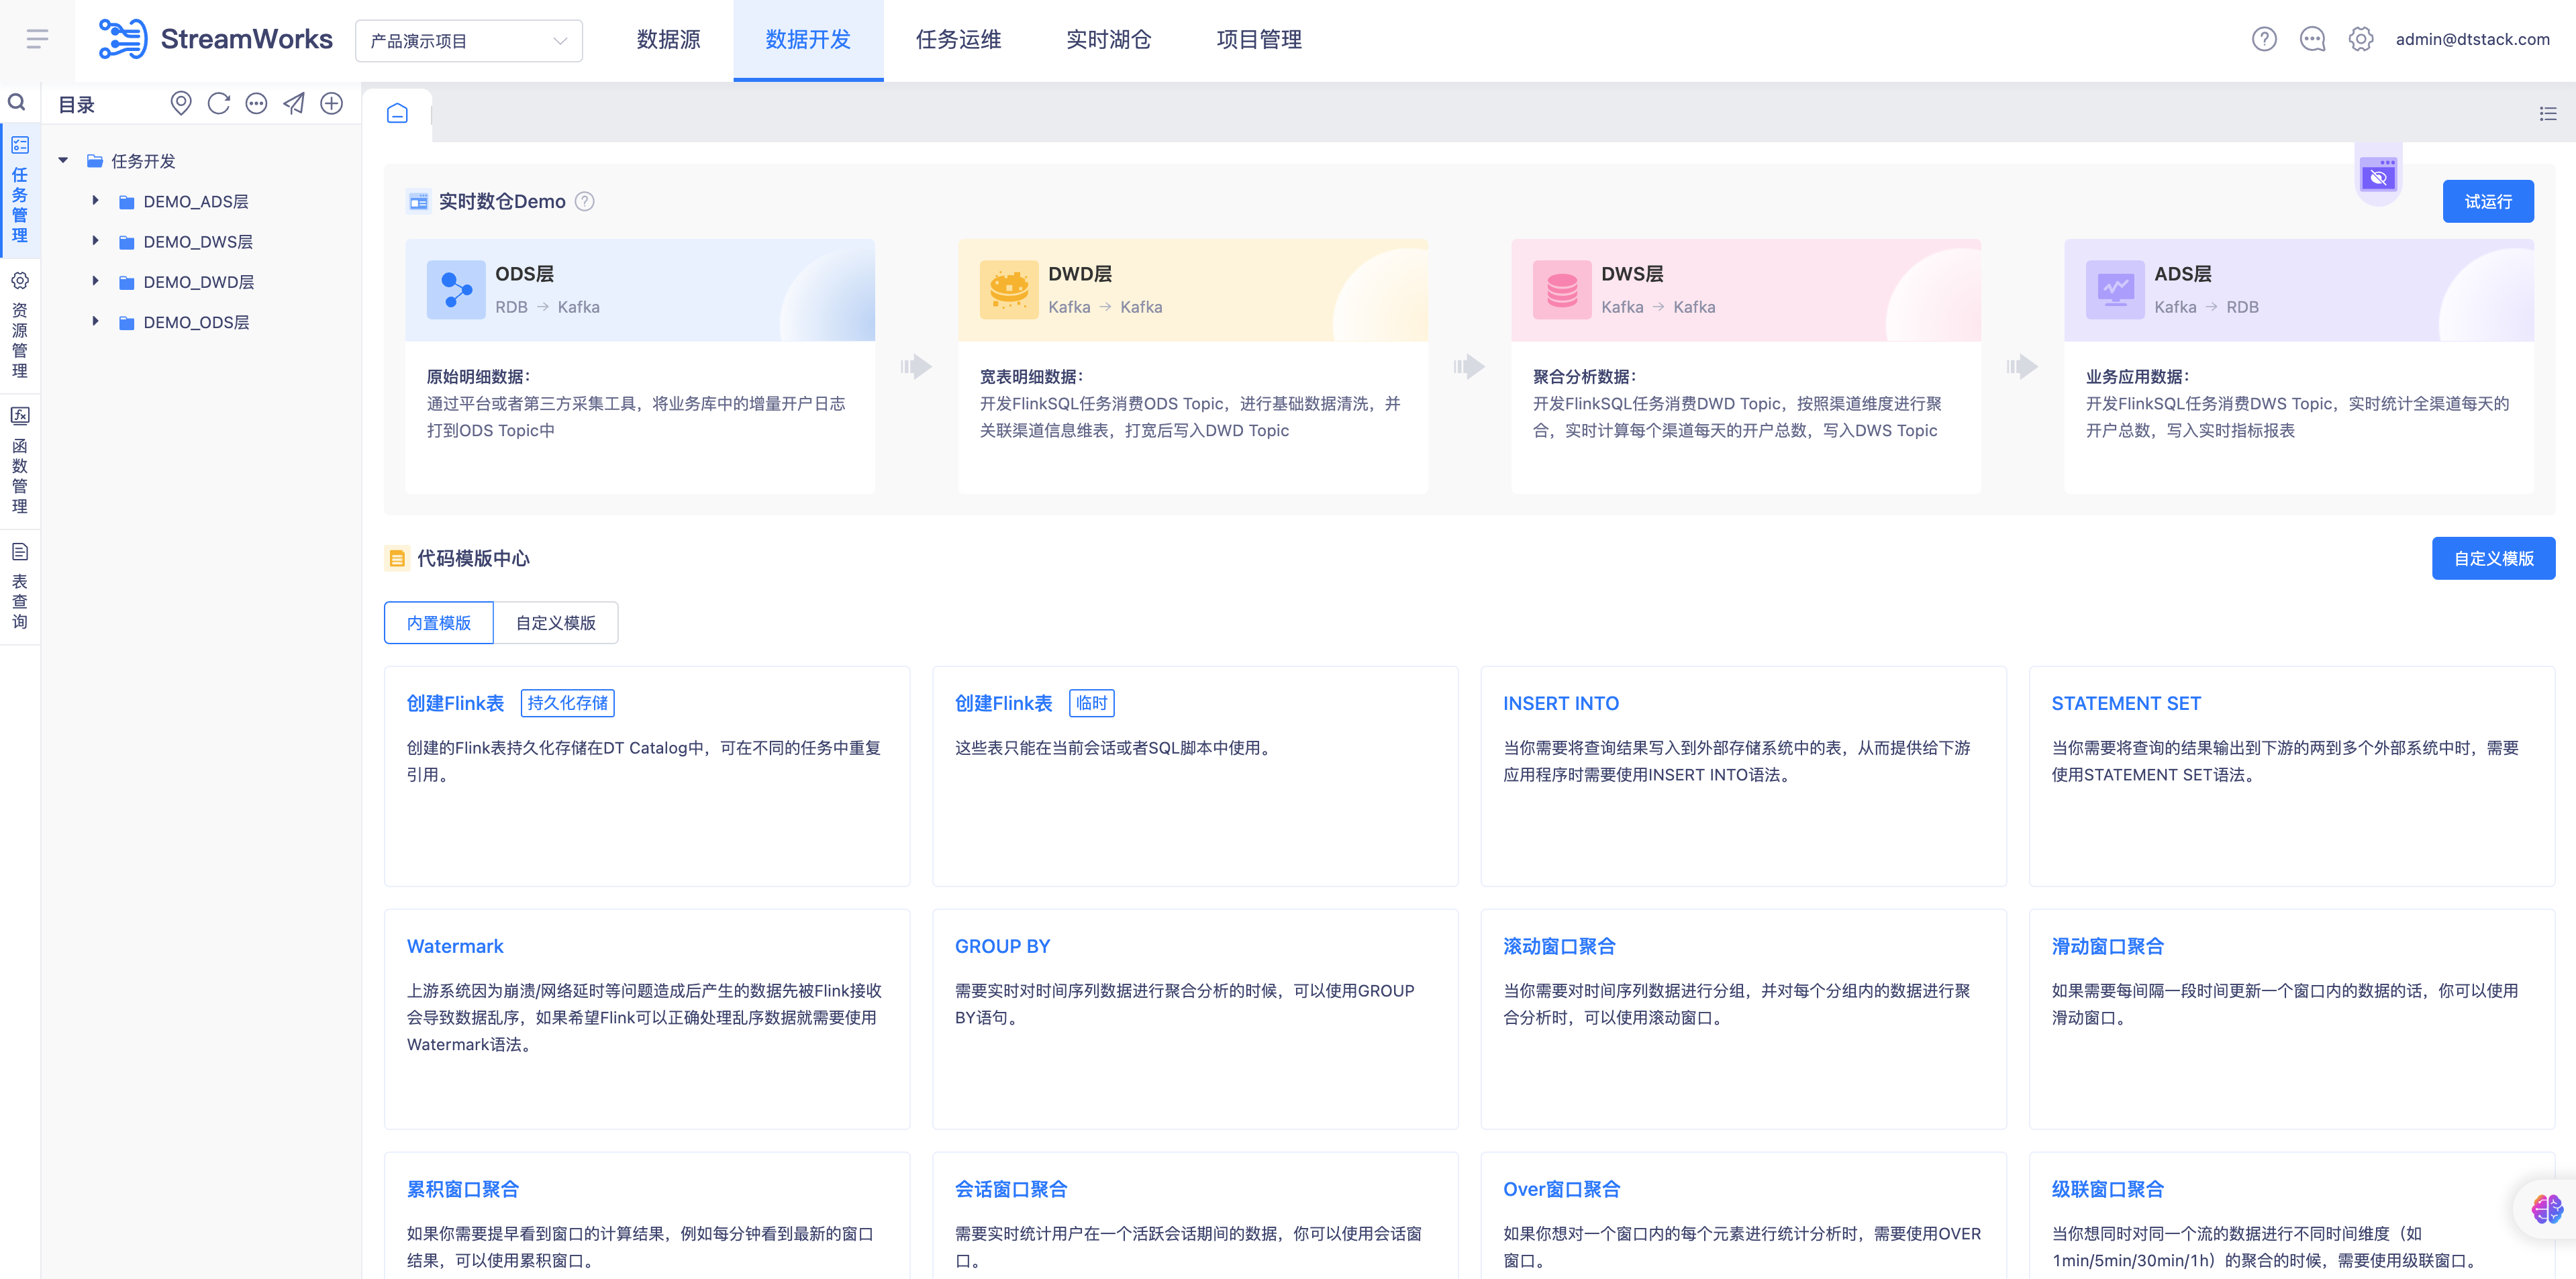The width and height of the screenshot is (2576, 1279).
Task: Click the ADS层 card title
Action: point(2182,274)
